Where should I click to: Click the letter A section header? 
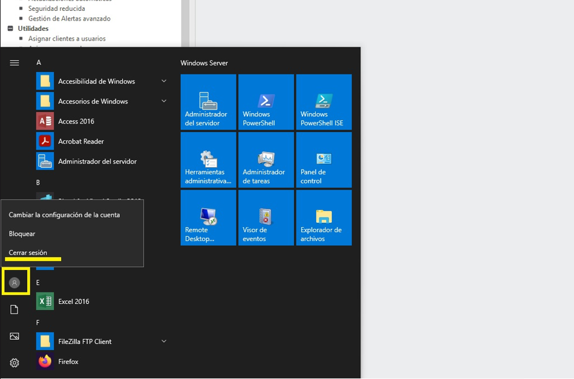tap(39, 63)
